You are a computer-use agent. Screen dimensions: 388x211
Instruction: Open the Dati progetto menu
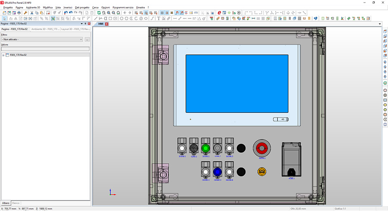click(82, 8)
